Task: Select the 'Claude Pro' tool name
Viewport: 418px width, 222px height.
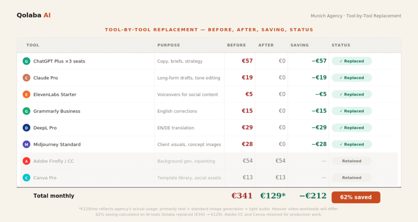Action: (x=46, y=78)
